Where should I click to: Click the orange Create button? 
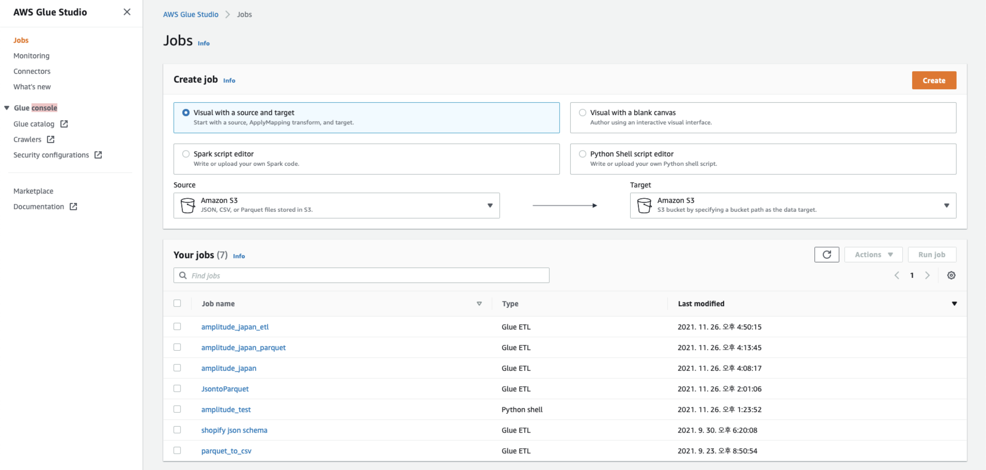[933, 80]
